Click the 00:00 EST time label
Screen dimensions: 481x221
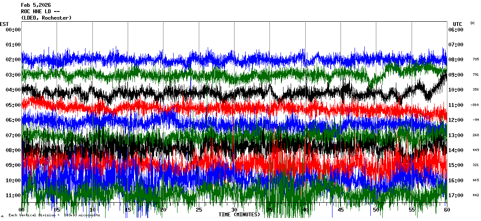pos(13,29)
